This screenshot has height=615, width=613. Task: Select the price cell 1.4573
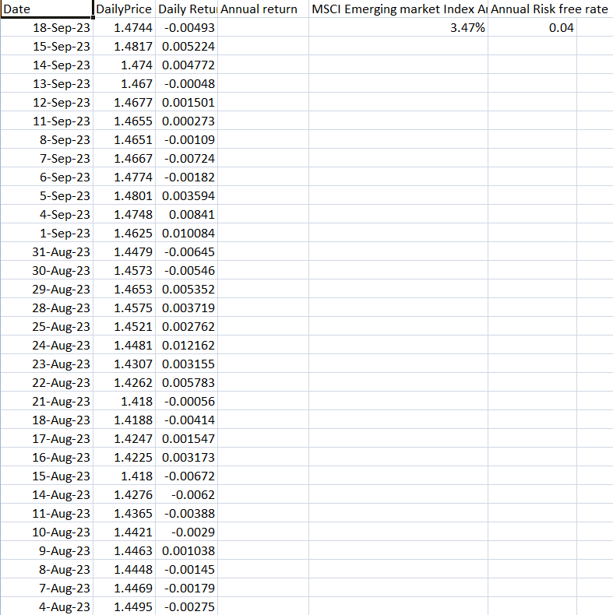[x=124, y=271]
